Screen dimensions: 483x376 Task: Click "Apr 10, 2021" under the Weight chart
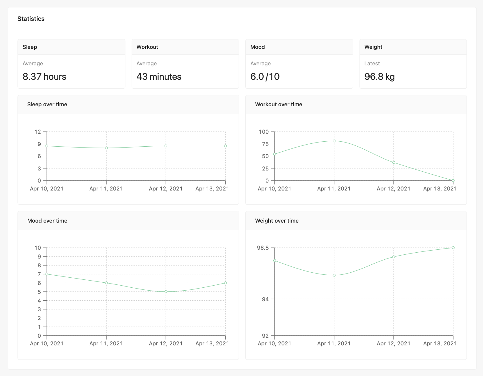point(274,343)
